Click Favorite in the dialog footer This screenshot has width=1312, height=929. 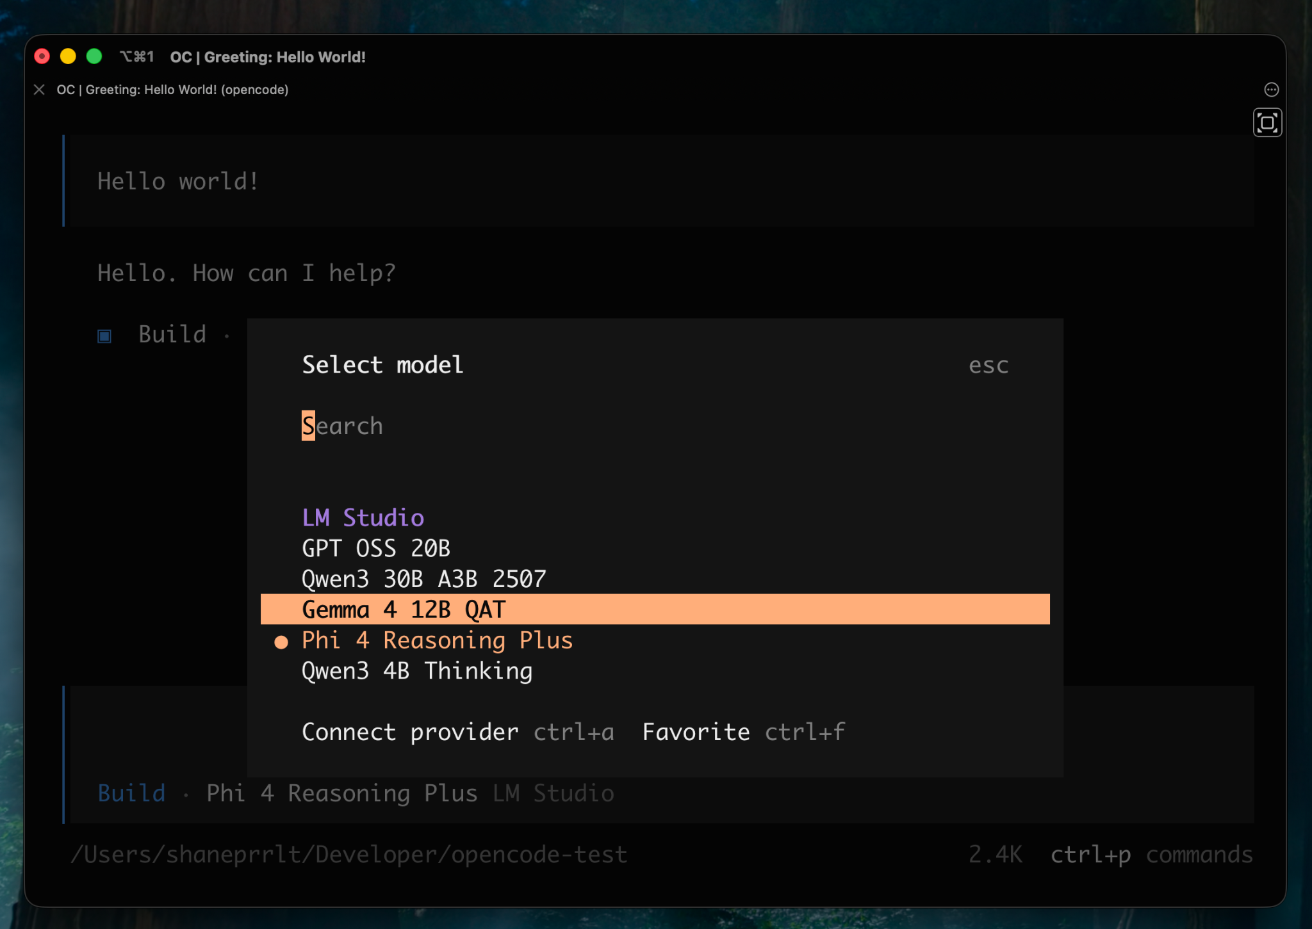[x=696, y=732]
